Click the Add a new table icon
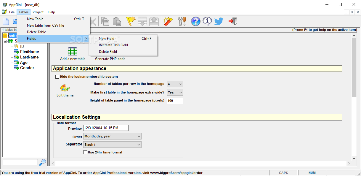Image resolution: width=361 pixels, height=176 pixels. 73,51
